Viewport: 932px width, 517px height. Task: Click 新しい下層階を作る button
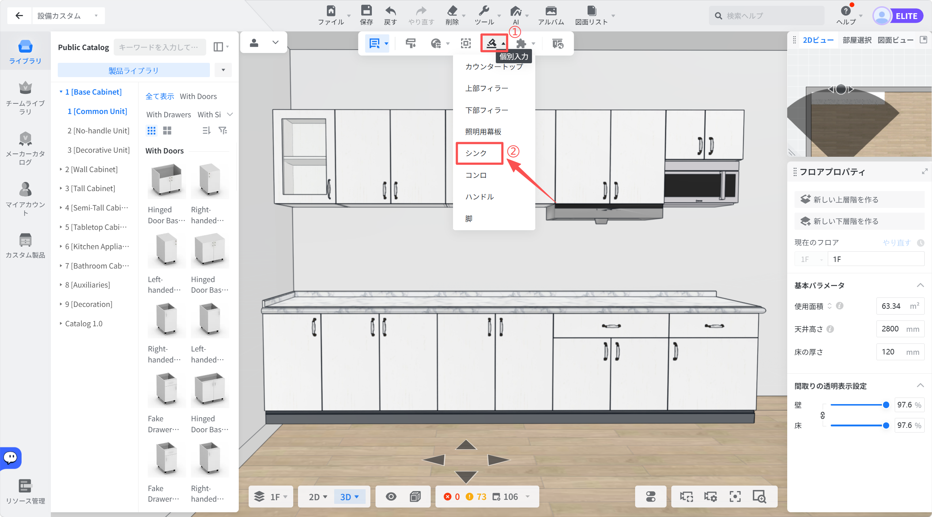tap(859, 221)
